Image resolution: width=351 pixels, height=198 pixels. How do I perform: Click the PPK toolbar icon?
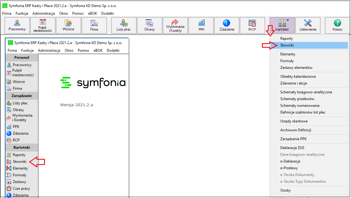pyautogui.click(x=201, y=25)
